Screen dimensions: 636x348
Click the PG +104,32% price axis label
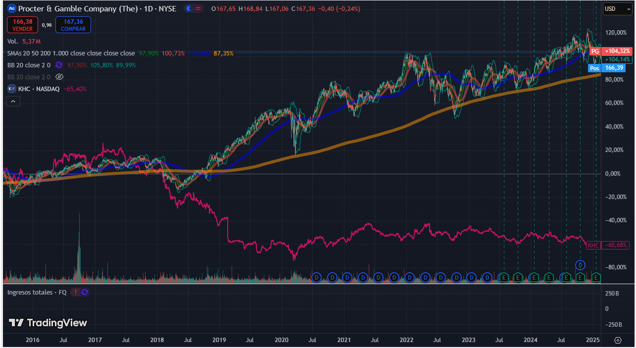coord(610,51)
